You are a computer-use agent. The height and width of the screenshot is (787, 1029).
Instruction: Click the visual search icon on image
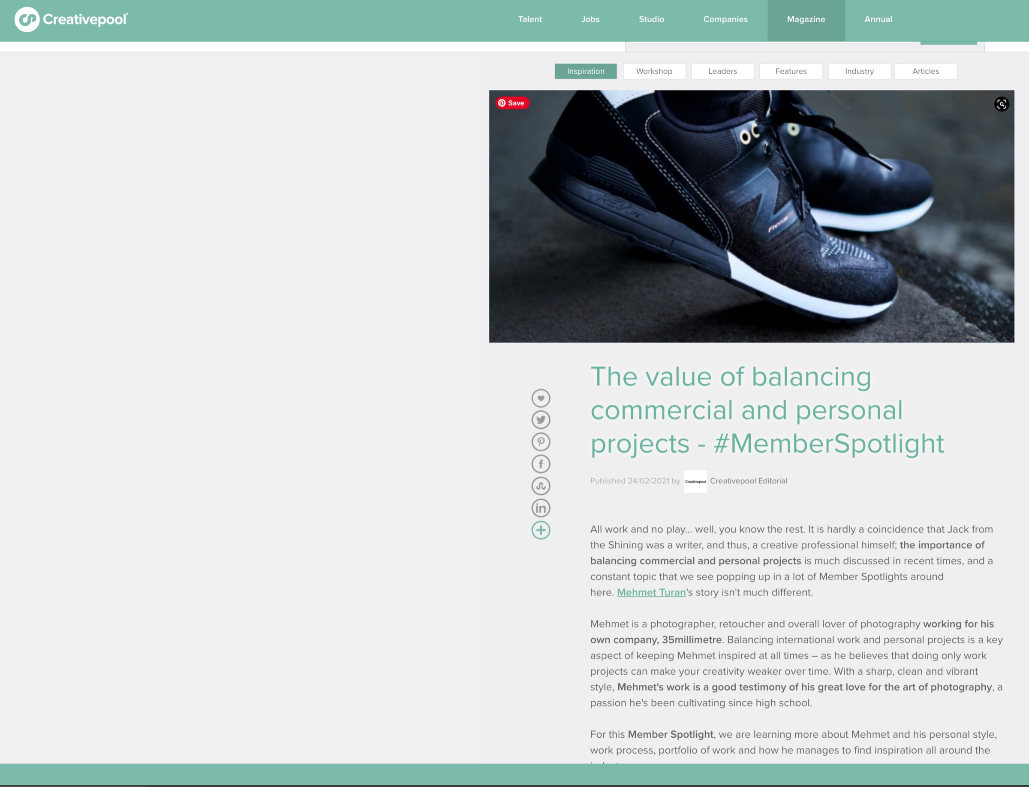coord(1002,104)
